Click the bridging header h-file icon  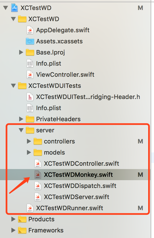click(30, 97)
